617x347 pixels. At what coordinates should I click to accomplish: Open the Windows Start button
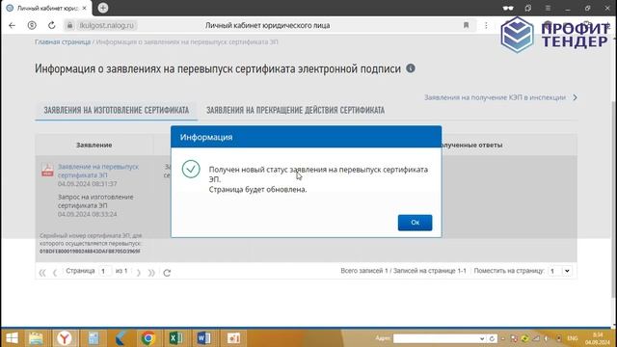12,338
